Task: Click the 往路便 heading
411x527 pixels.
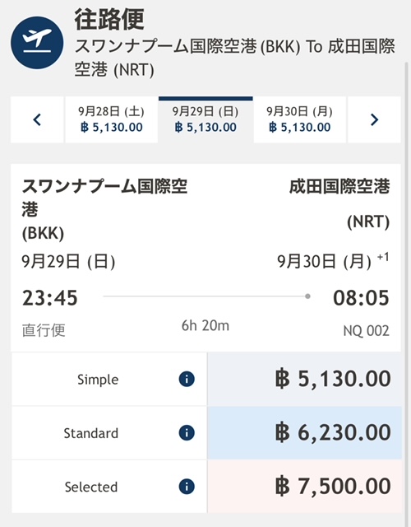Action: tap(109, 20)
